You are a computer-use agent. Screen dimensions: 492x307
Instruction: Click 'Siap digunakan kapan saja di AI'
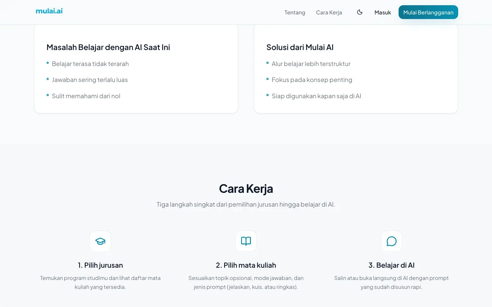(316, 96)
